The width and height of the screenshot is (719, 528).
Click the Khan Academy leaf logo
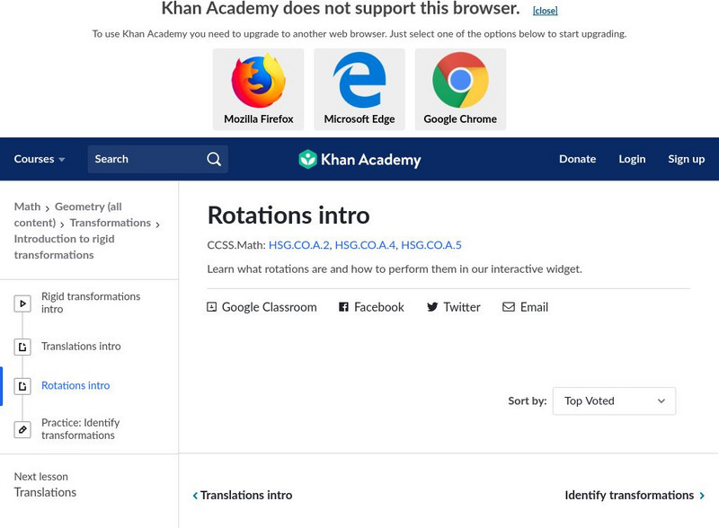point(309,159)
